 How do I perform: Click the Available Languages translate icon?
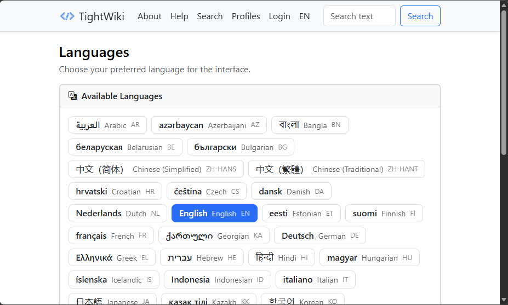[x=72, y=96]
